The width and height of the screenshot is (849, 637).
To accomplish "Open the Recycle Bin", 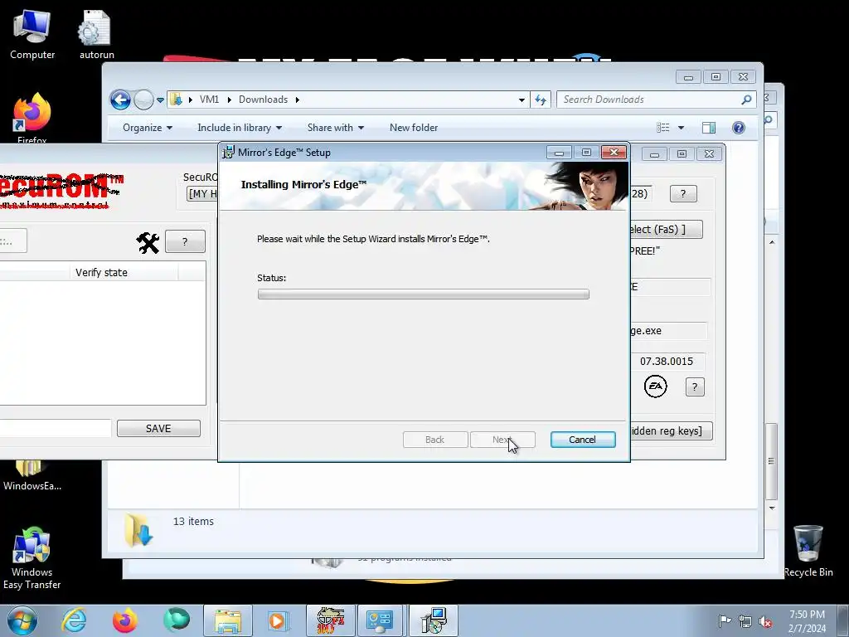I will (808, 551).
